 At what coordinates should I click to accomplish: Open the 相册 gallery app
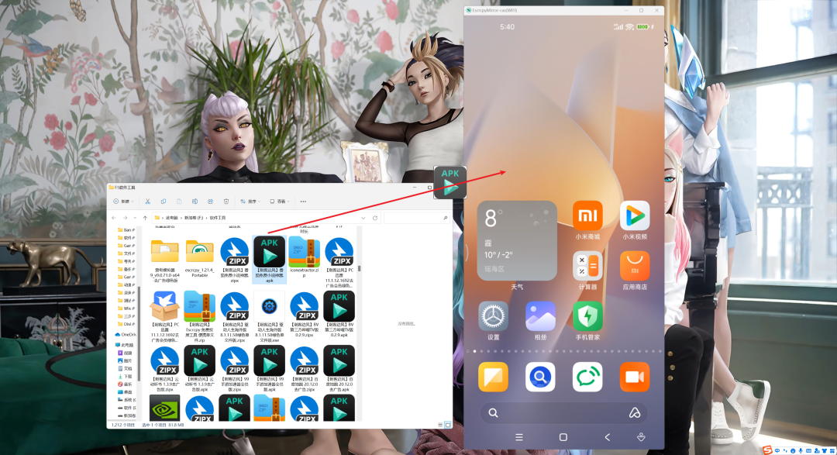540,316
